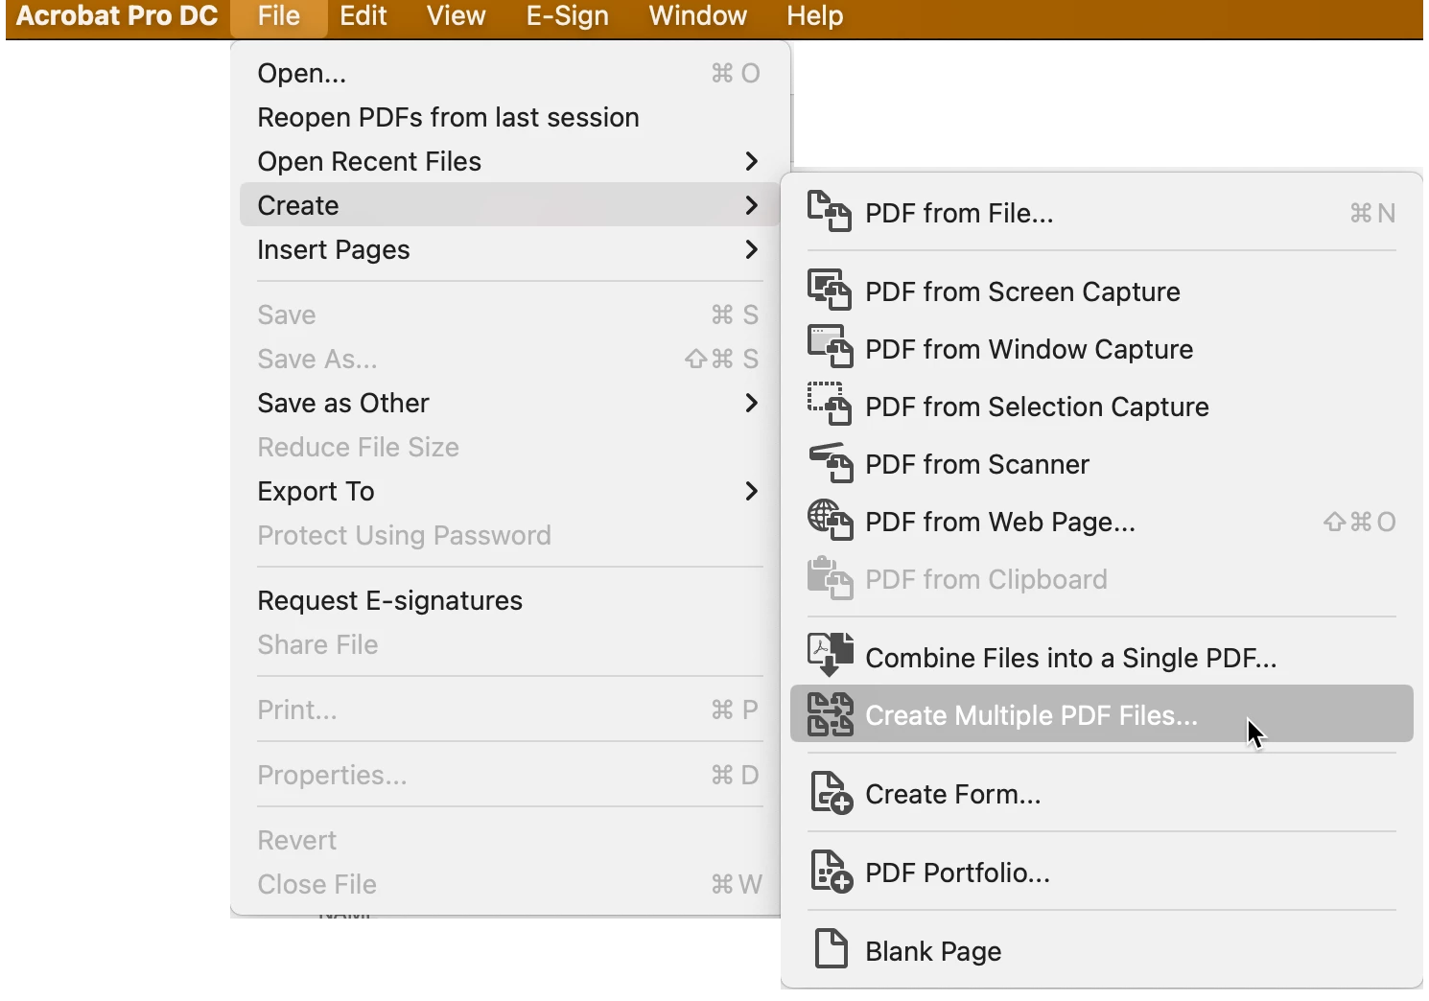Open the Acrobat Pro DC application menu
Viewport: 1429px width, 1001px height.
[117, 16]
